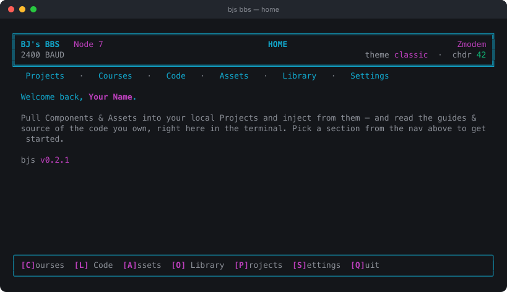Open the Projects nav section
507x292 pixels.
(x=45, y=76)
